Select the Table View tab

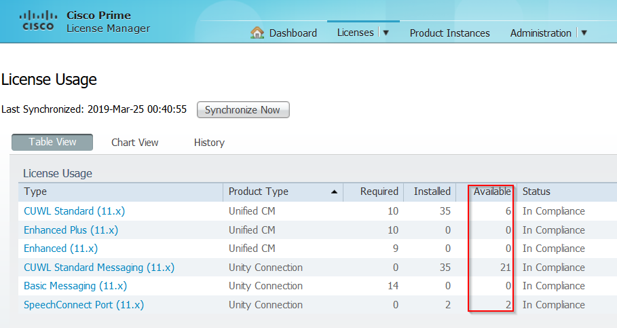[x=52, y=142]
